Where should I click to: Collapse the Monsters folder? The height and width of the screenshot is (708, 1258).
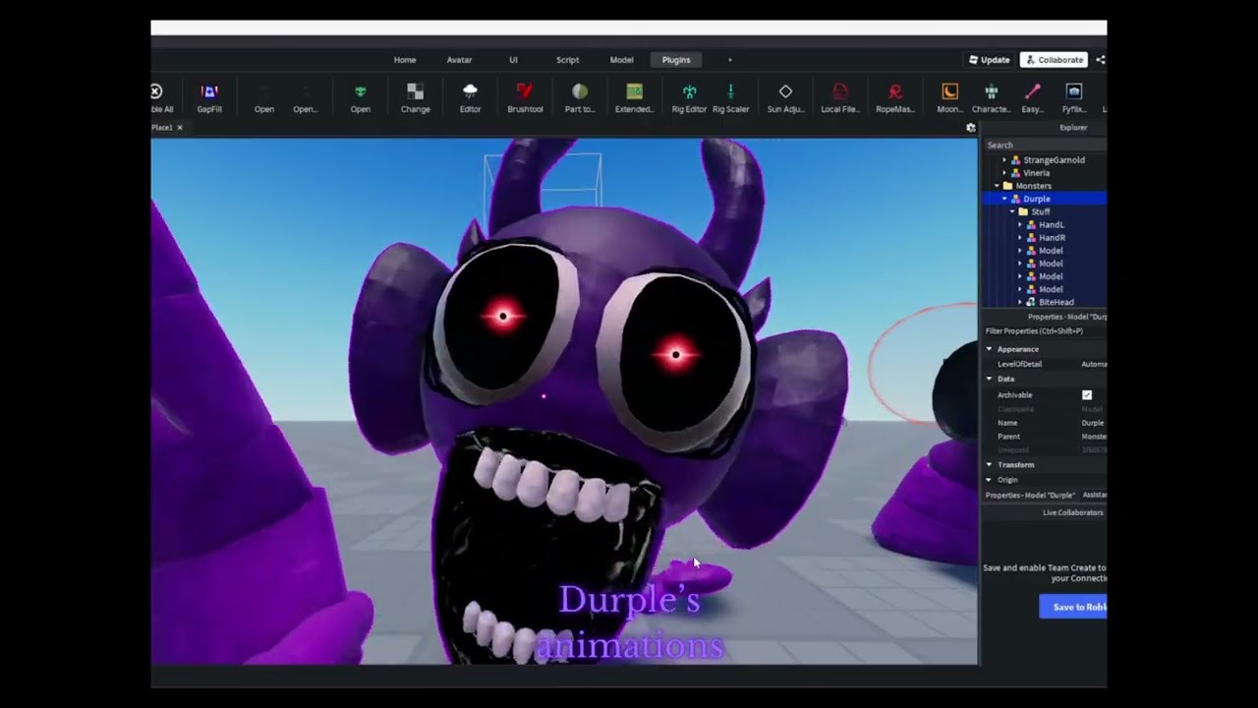tap(997, 186)
